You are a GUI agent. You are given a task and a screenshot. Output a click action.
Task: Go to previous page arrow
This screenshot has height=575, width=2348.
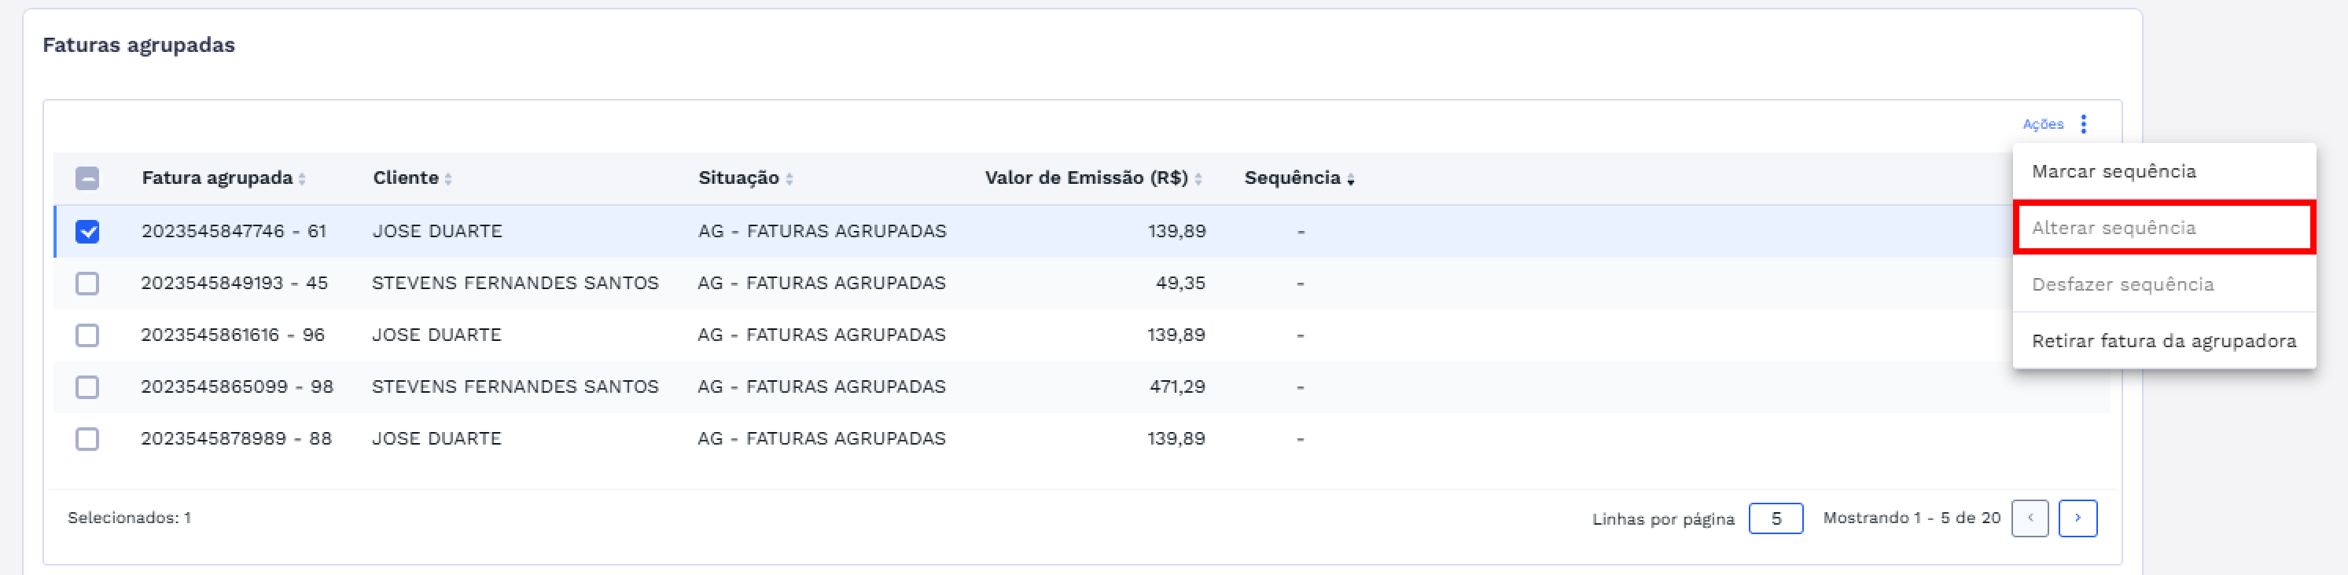point(2030,518)
